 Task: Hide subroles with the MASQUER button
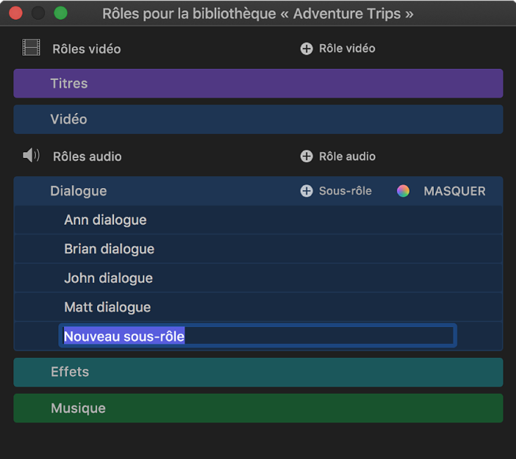tap(454, 191)
